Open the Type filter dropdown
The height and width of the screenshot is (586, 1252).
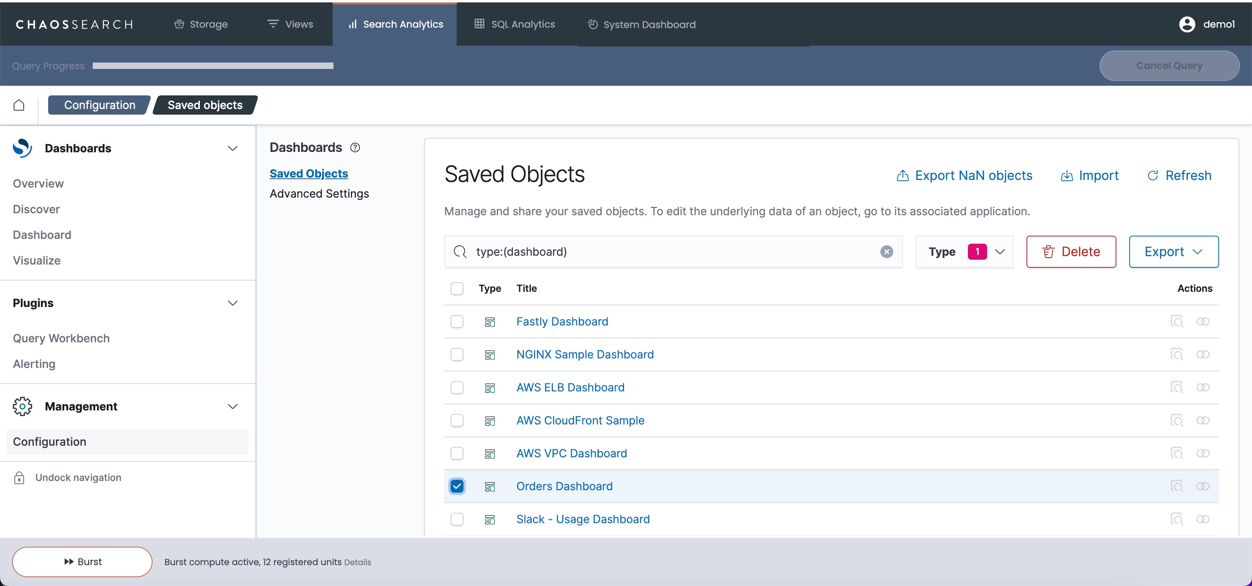click(x=964, y=251)
